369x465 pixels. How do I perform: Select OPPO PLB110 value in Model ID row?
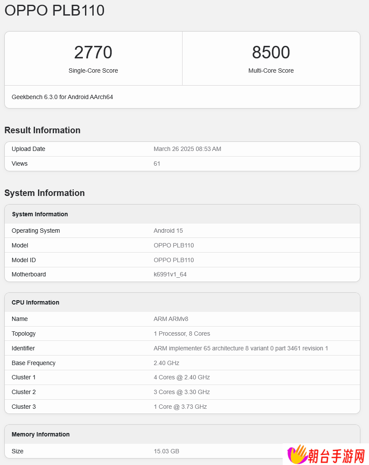[173, 260]
